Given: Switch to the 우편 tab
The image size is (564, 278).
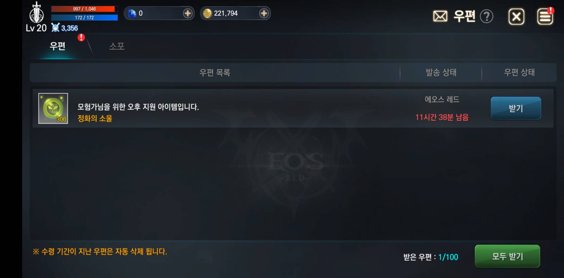Looking at the screenshot, I should pos(57,46).
